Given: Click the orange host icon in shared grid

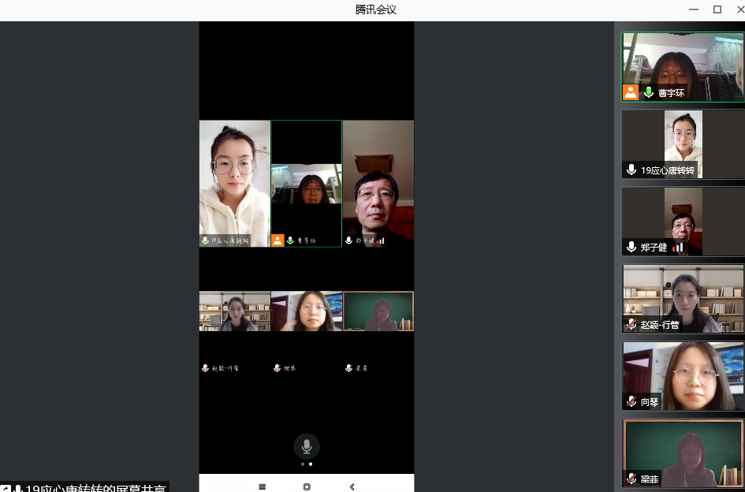Looking at the screenshot, I should (278, 240).
